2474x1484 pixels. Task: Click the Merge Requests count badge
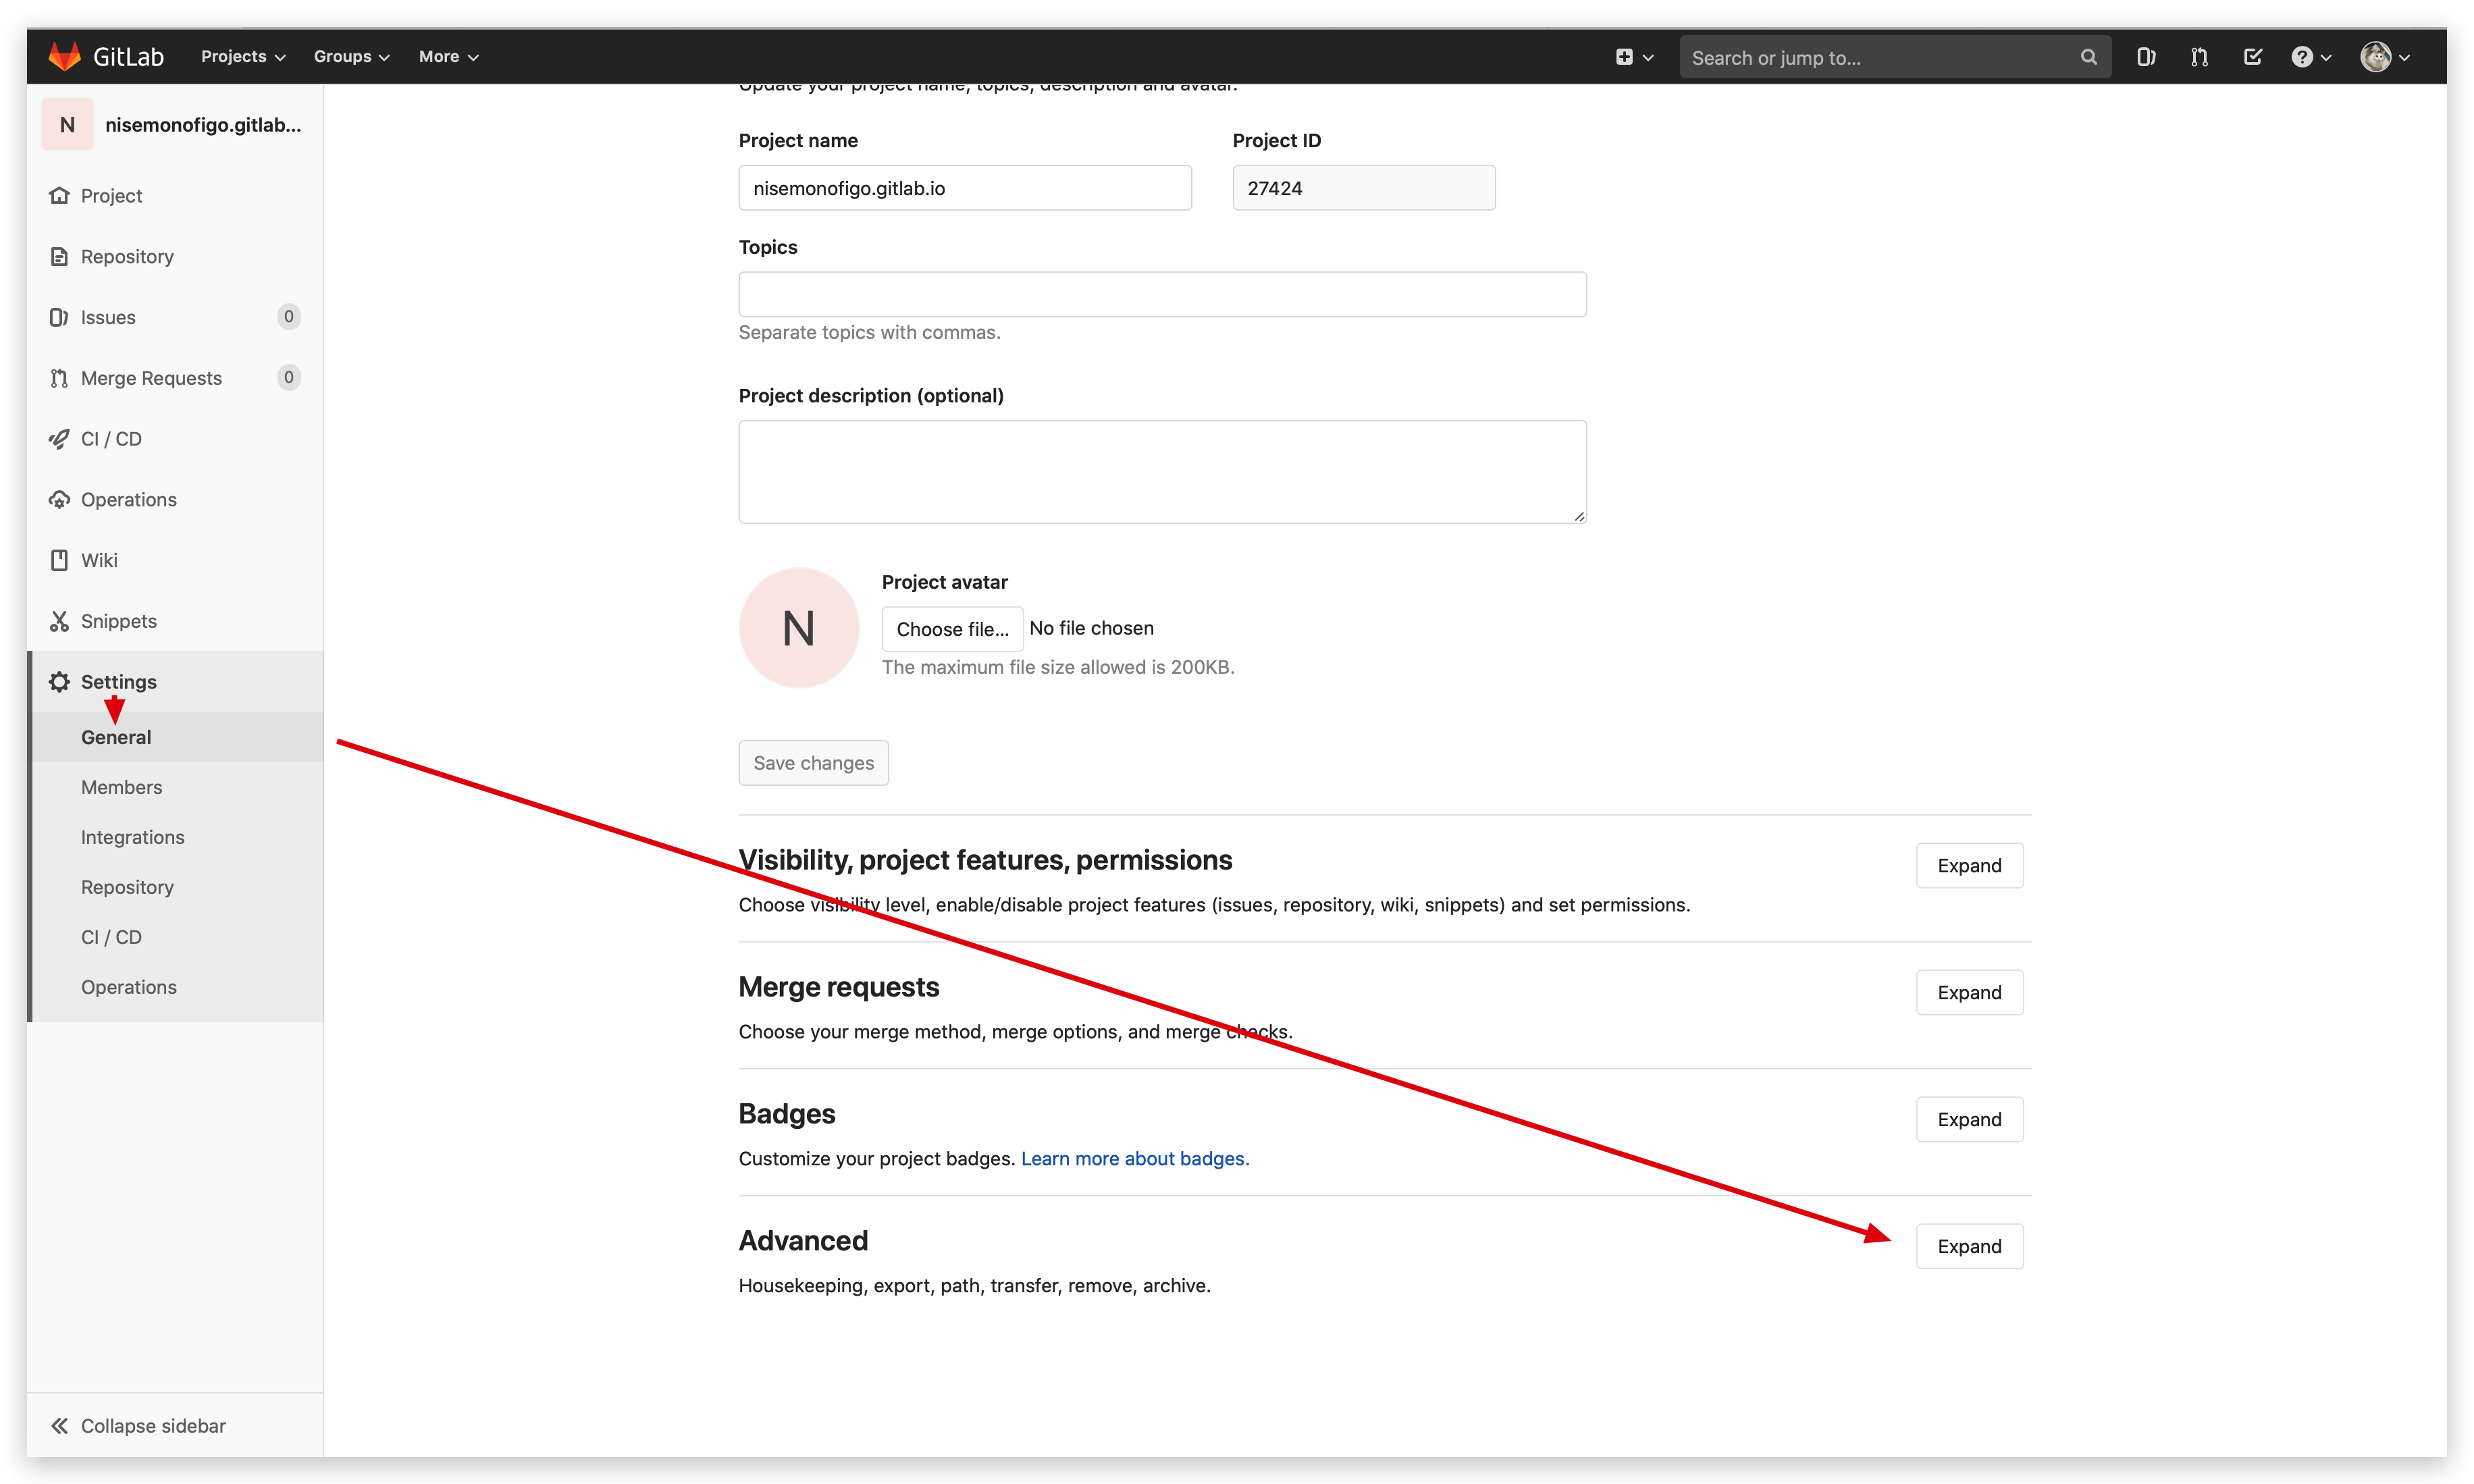pyautogui.click(x=289, y=377)
